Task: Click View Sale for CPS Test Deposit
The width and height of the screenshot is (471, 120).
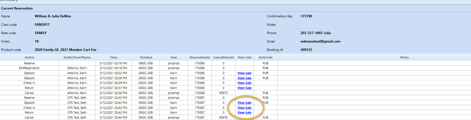Action: point(244,103)
